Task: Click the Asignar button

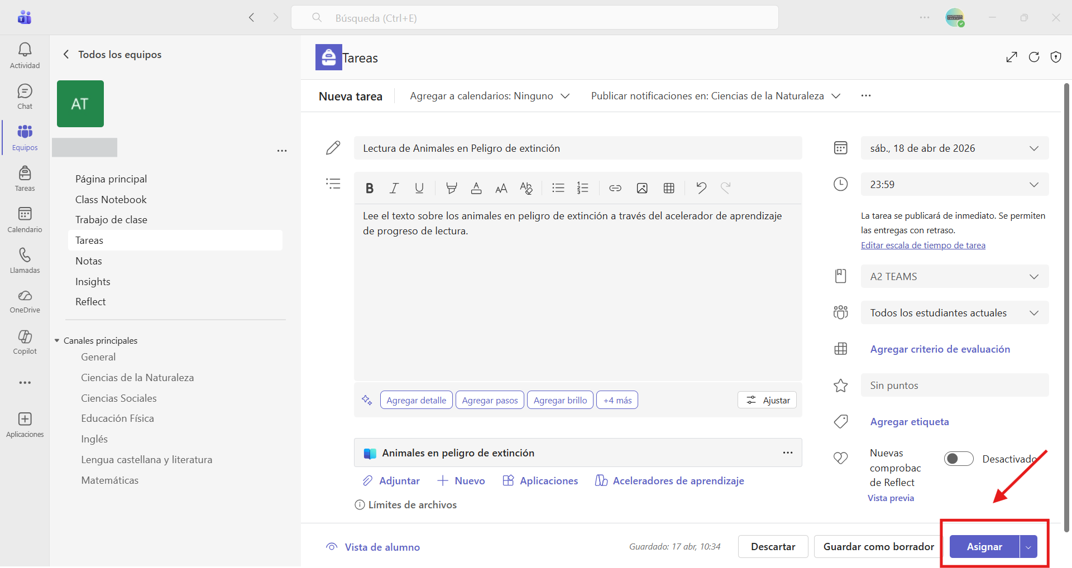Action: click(984, 547)
